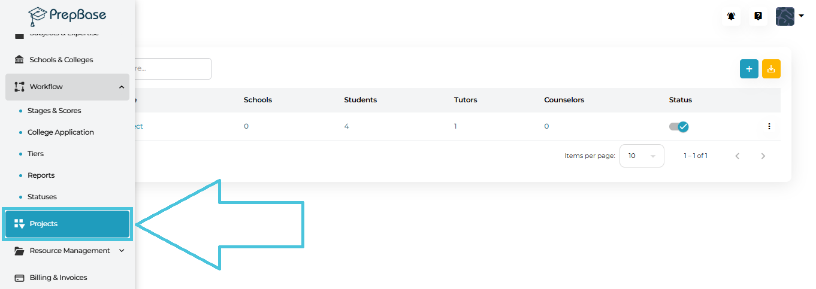The width and height of the screenshot is (816, 289).
Task: Toggle the project status switch
Action: pos(679,126)
